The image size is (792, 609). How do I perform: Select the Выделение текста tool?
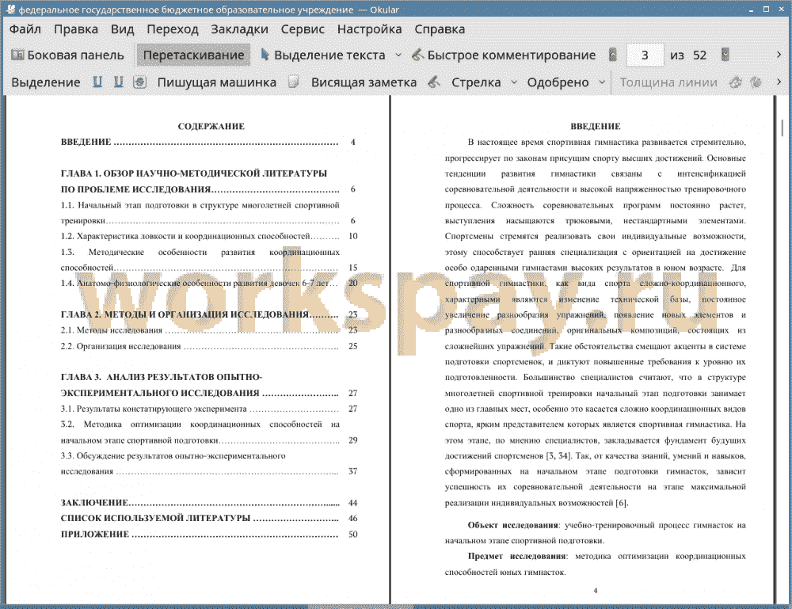pos(323,55)
